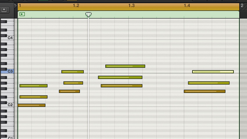Select the G#2 note after beat 1.4
The height and width of the screenshot is (139, 247).
tap(209, 83)
